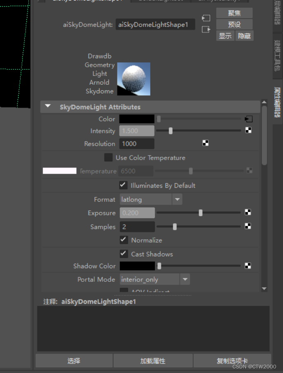Uncheck Illuminates By Default
The width and height of the screenshot is (283, 373).
(x=124, y=185)
